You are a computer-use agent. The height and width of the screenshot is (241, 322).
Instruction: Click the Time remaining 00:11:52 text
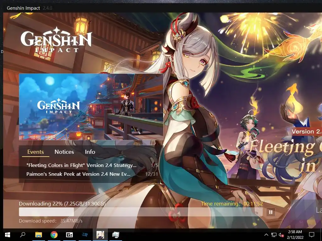[x=232, y=204]
